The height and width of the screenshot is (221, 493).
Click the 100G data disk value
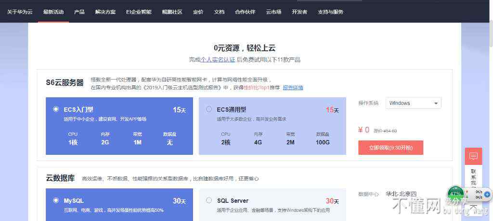323,142
